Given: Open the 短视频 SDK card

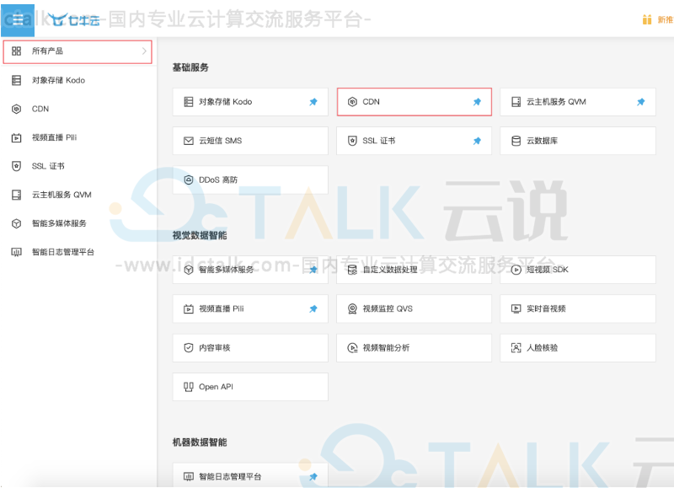Looking at the screenshot, I should pos(578,270).
